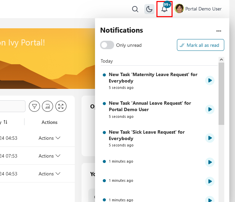
Task: Click the Ivy Portal welcome banner image
Action: pyautogui.click(x=47, y=59)
